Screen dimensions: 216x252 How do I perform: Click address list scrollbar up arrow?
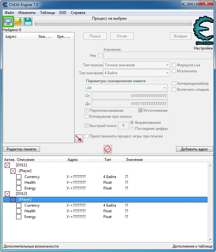click(x=210, y=165)
